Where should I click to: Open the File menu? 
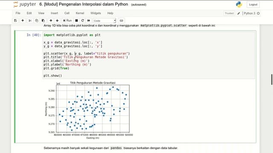tap(18, 13)
